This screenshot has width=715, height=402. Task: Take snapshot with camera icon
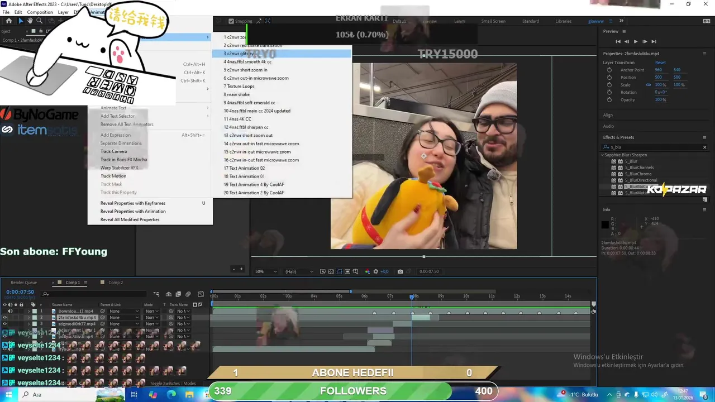pos(400,271)
